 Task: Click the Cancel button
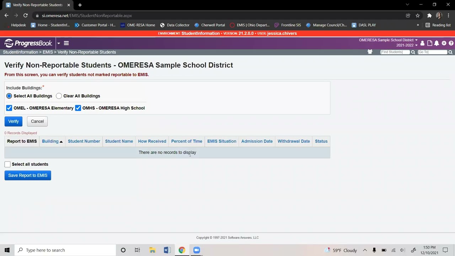point(37,121)
